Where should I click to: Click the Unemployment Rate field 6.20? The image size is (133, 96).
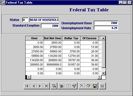click(106, 28)
